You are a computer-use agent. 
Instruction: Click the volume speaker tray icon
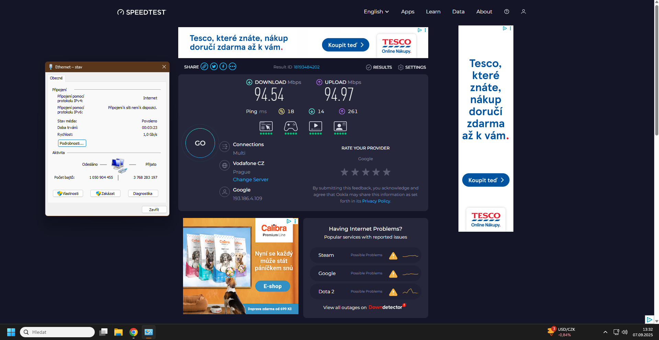[x=625, y=332]
